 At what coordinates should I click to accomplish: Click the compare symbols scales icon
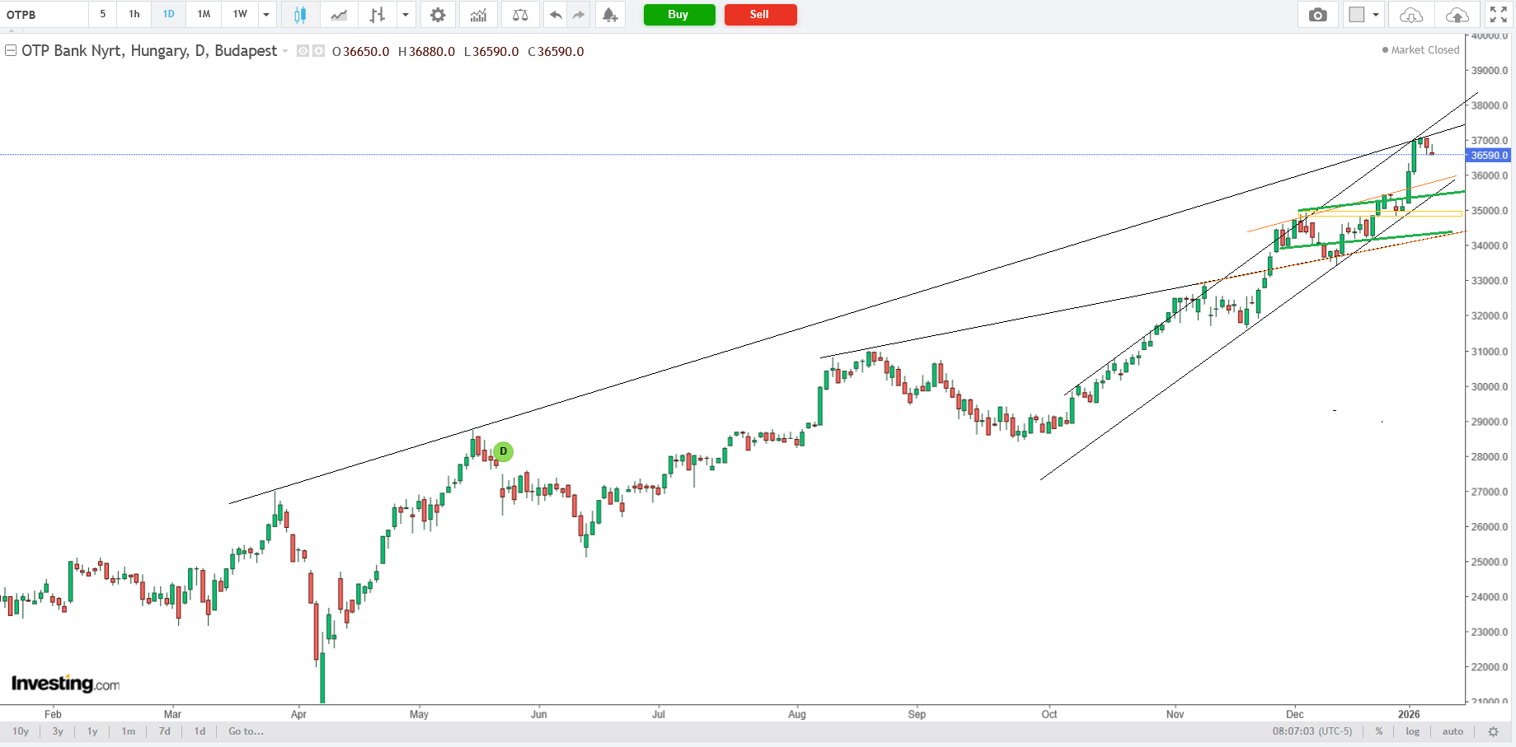pos(520,15)
